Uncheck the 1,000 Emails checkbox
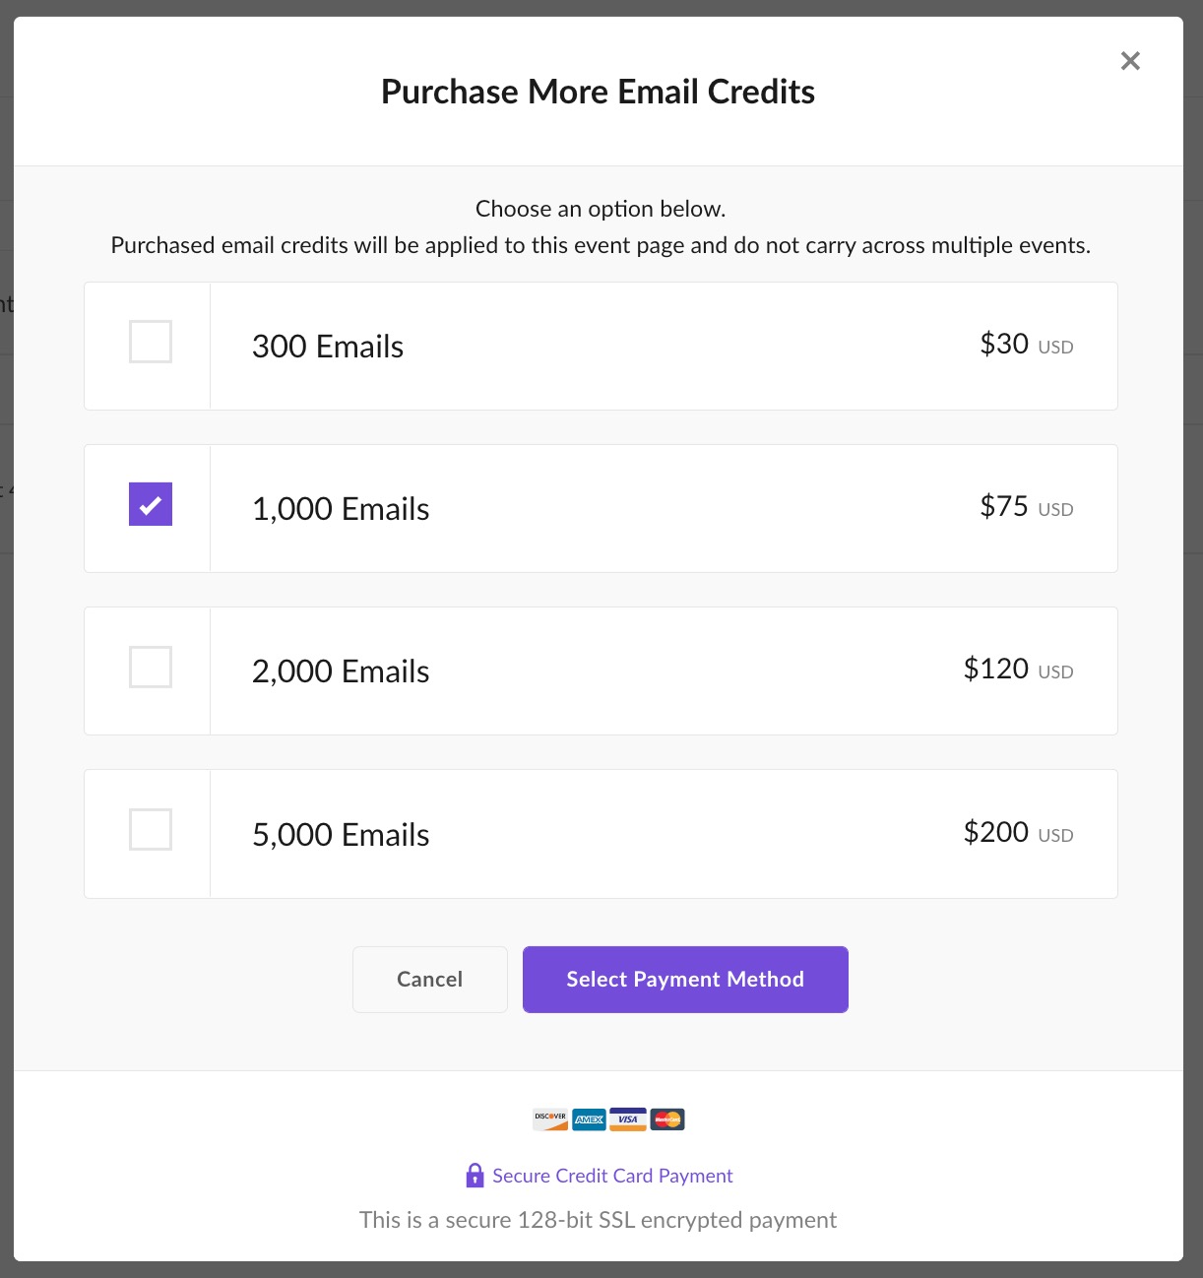1203x1278 pixels. coord(151,504)
